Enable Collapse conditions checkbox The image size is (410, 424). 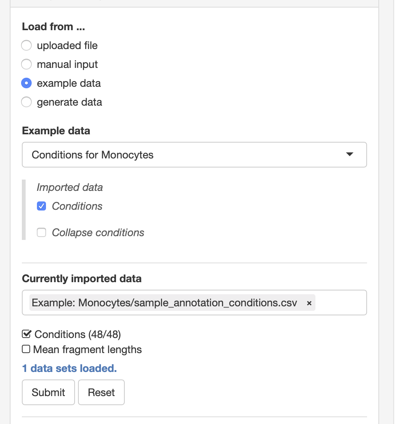click(41, 232)
